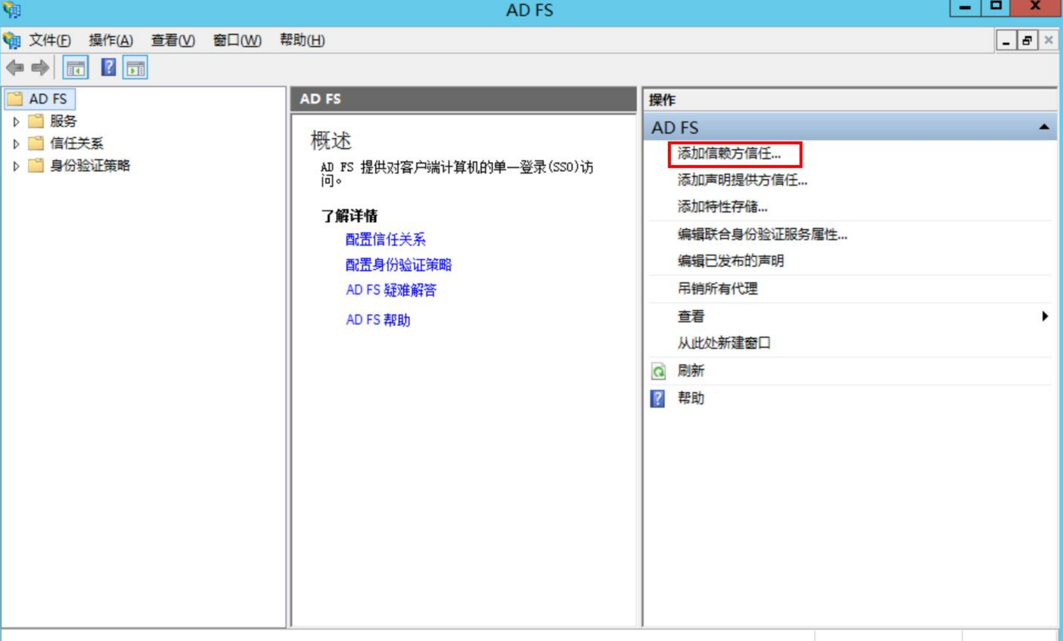Expand the 信任关系 tree node
Screen dimensions: 1063x641
pyautogui.click(x=16, y=144)
